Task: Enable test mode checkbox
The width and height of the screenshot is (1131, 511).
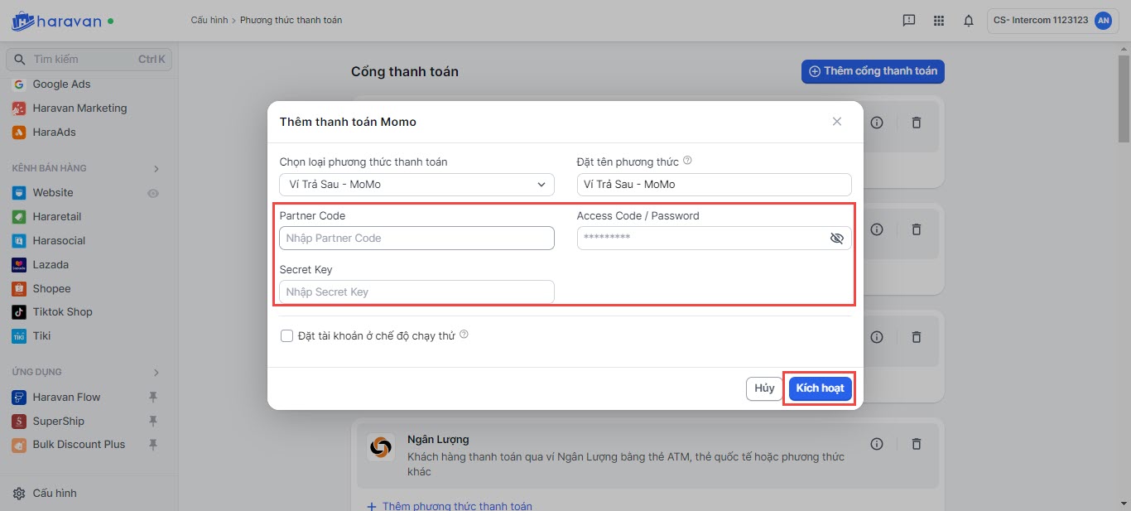Action: click(287, 335)
